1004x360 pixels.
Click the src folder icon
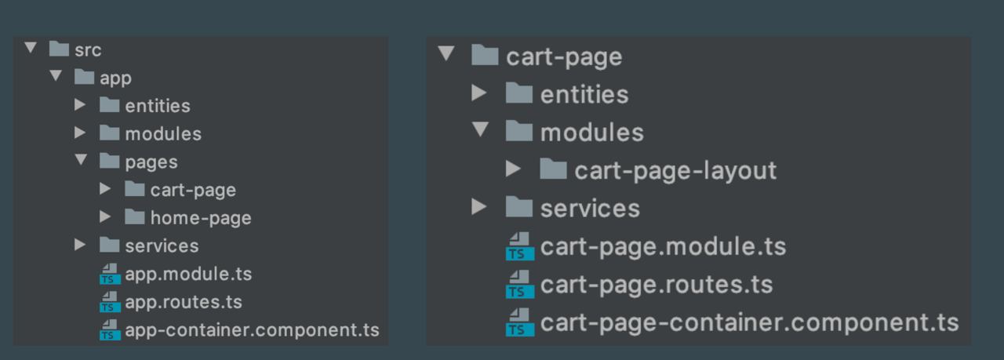pos(60,49)
